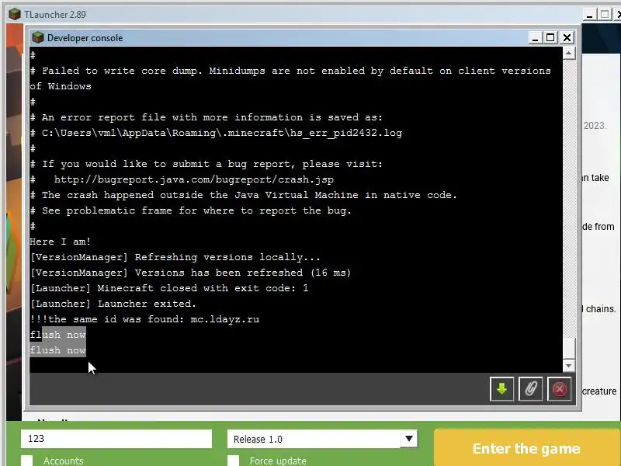Click 'An error report file with more information' line

pyautogui.click(x=206, y=117)
